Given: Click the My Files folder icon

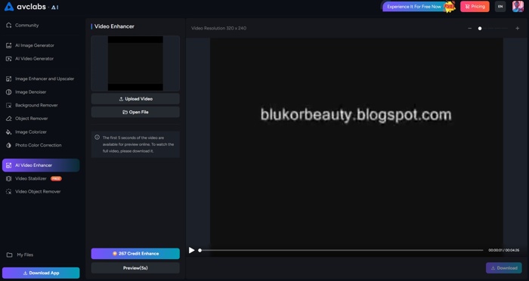Looking at the screenshot, I should click(x=9, y=255).
